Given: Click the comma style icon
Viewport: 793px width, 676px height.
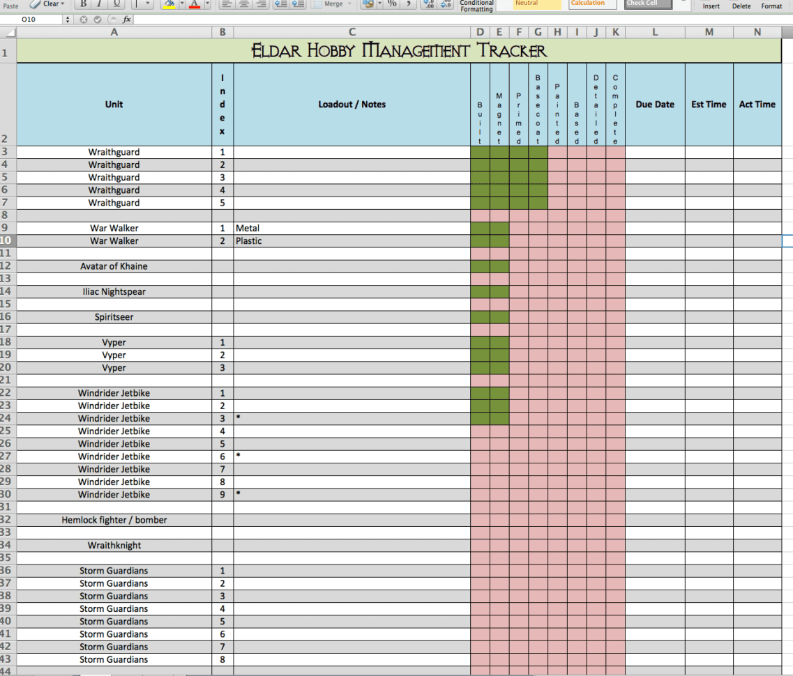Looking at the screenshot, I should [409, 5].
